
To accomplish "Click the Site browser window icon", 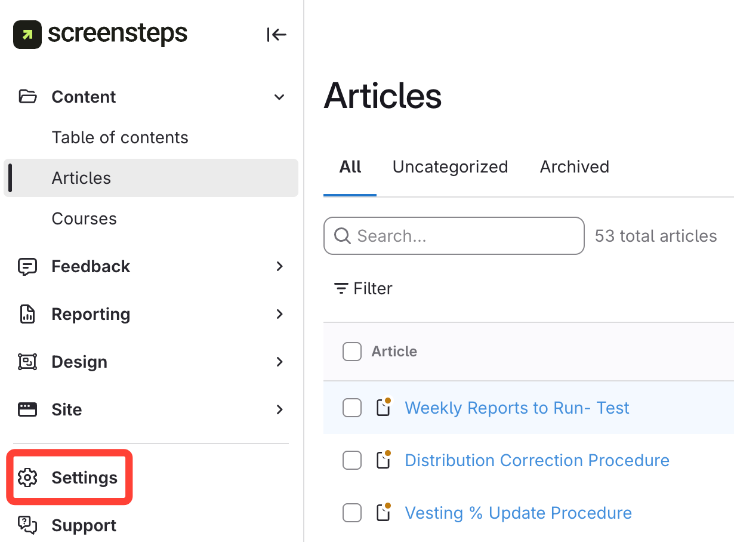I will point(27,409).
